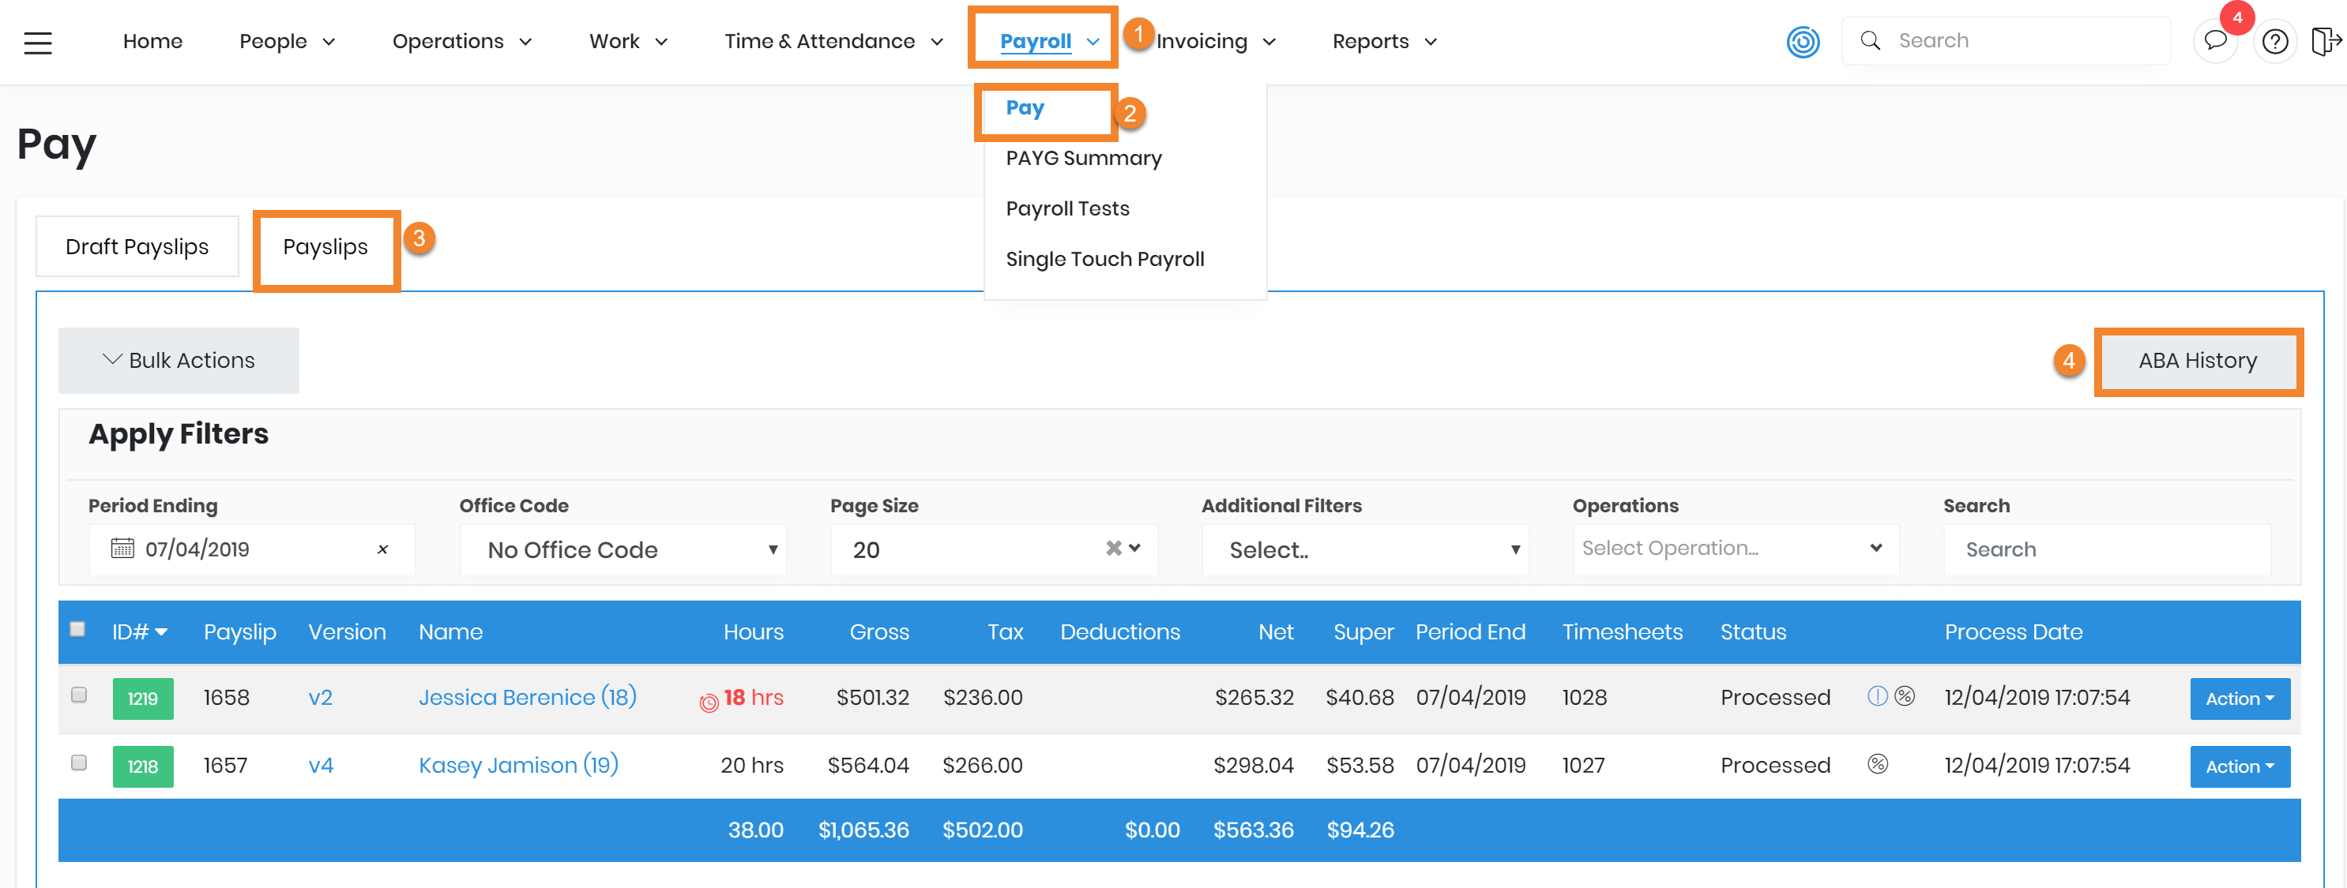Toggle the select-all header checkbox

78,629
